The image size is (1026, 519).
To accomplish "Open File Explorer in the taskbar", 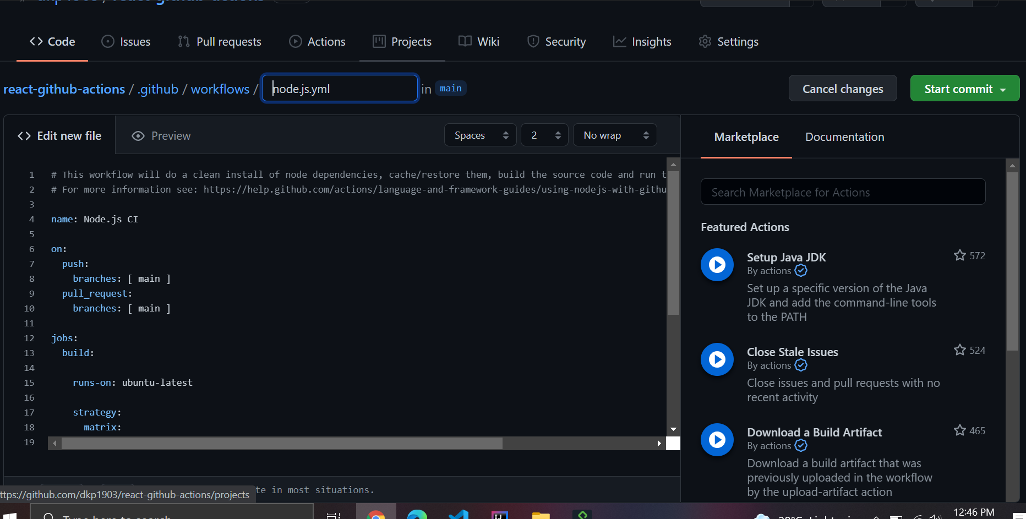I will (541, 515).
